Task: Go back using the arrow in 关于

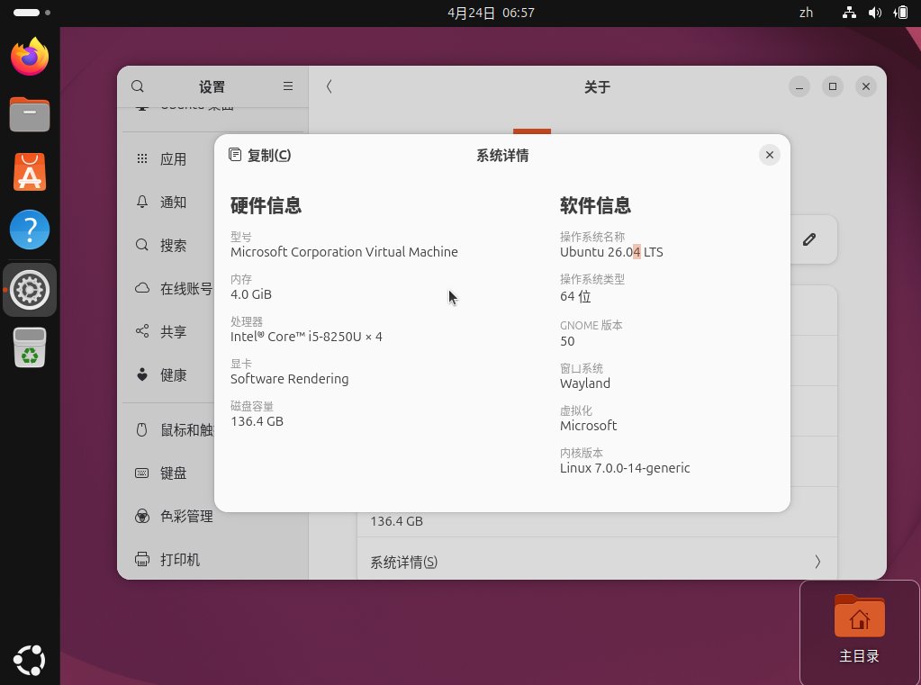Action: pyautogui.click(x=329, y=86)
